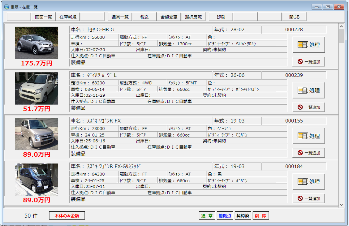
Task: Select the red 削除 status filter
Action: coord(261,216)
